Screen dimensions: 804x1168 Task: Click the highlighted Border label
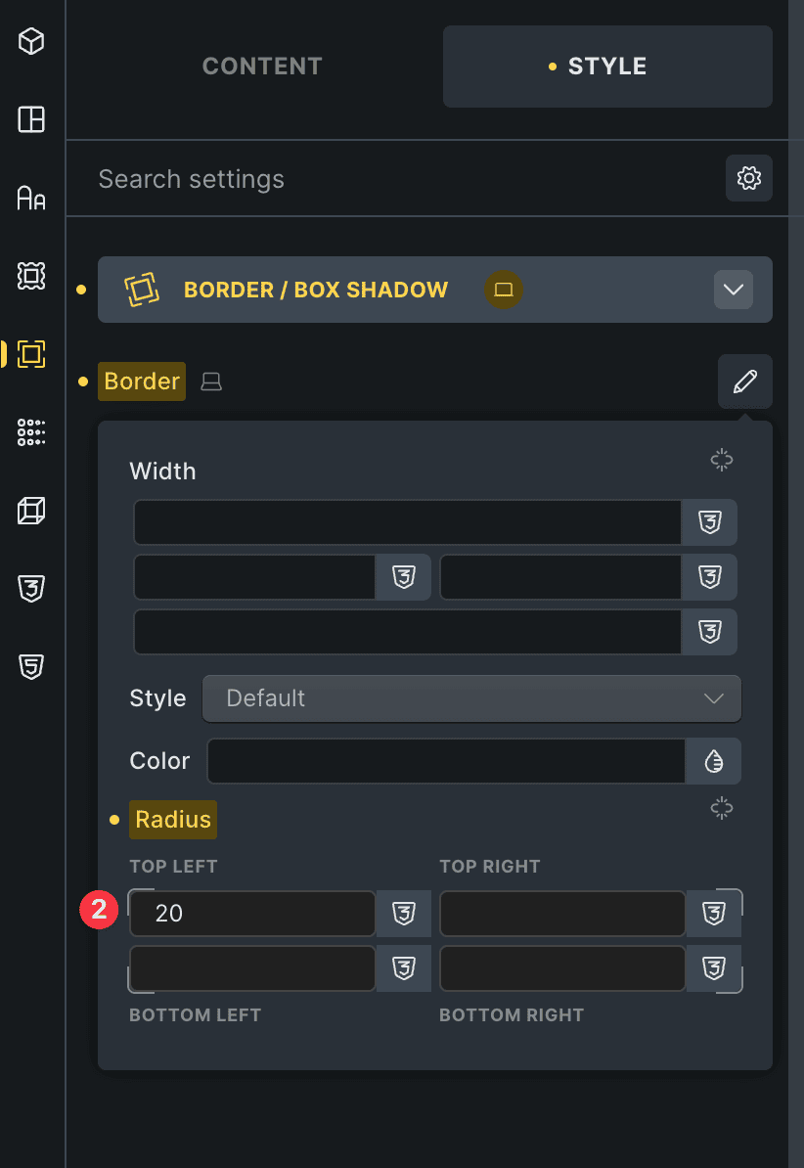pyautogui.click(x=142, y=382)
